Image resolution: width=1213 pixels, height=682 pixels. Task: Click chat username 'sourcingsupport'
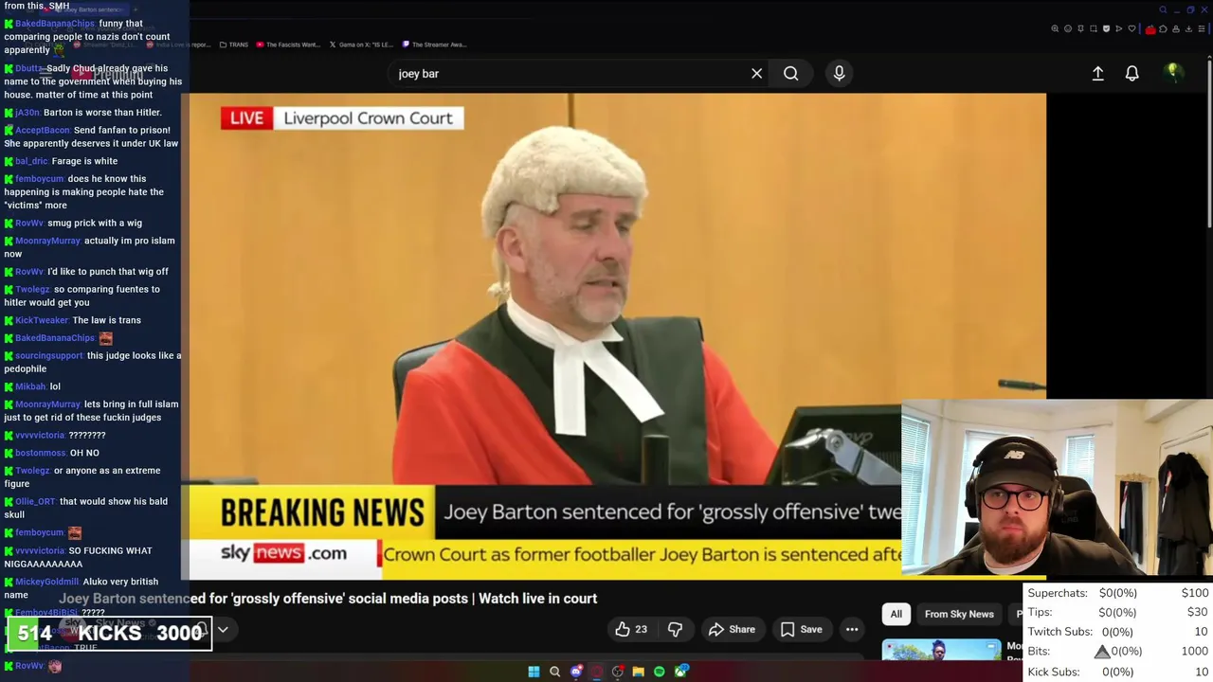49,355
